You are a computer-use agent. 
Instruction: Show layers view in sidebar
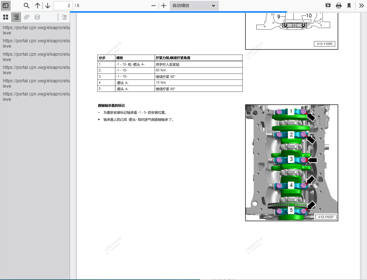[37, 17]
